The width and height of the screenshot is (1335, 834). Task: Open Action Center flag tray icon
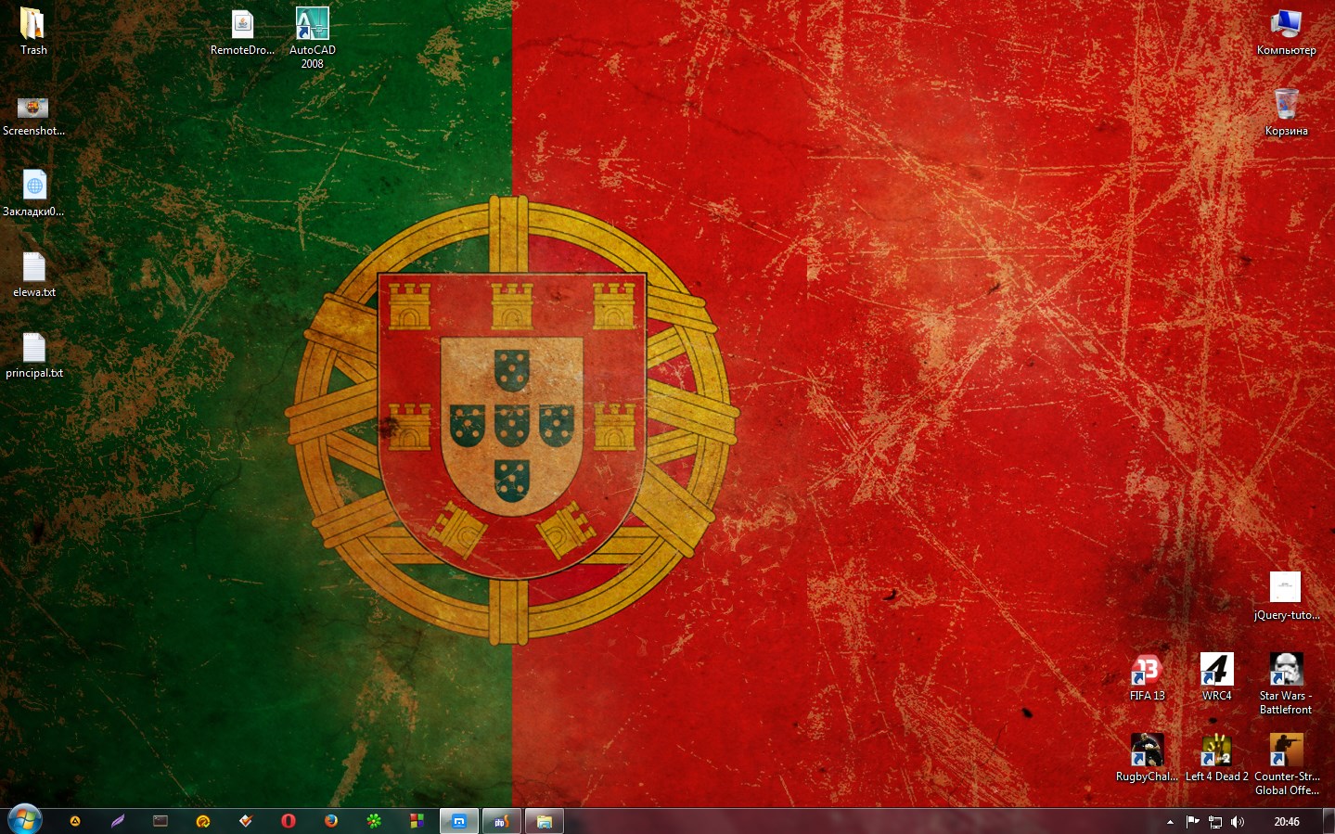pos(1193,822)
